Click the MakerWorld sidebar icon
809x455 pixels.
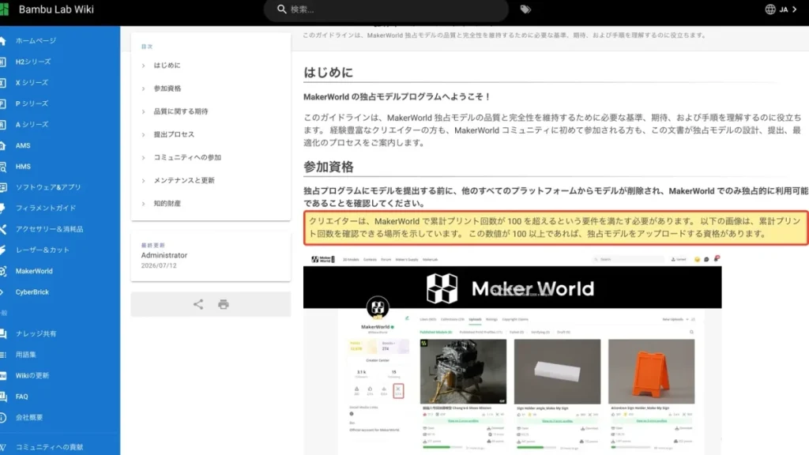2,271
